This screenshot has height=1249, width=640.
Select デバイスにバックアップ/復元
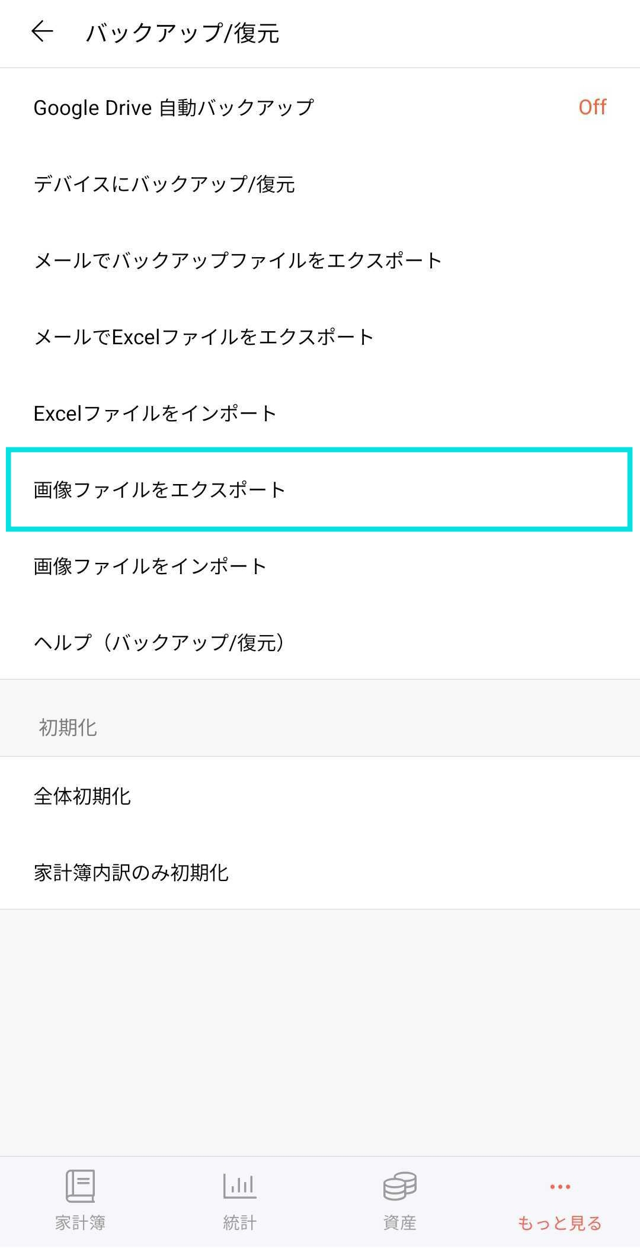(x=164, y=184)
